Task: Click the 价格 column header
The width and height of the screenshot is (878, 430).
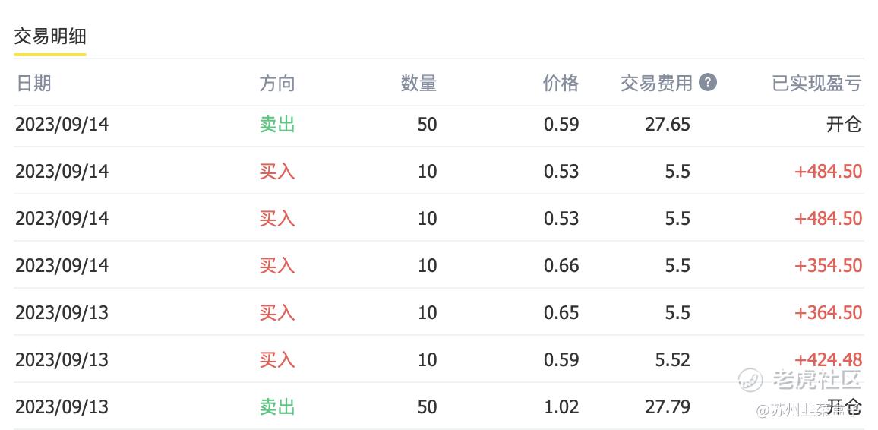Action: point(561,84)
